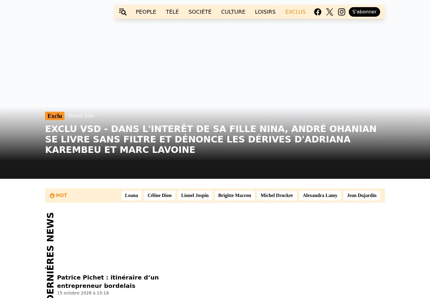Open the SOCIÉTÉ menu item

(200, 12)
